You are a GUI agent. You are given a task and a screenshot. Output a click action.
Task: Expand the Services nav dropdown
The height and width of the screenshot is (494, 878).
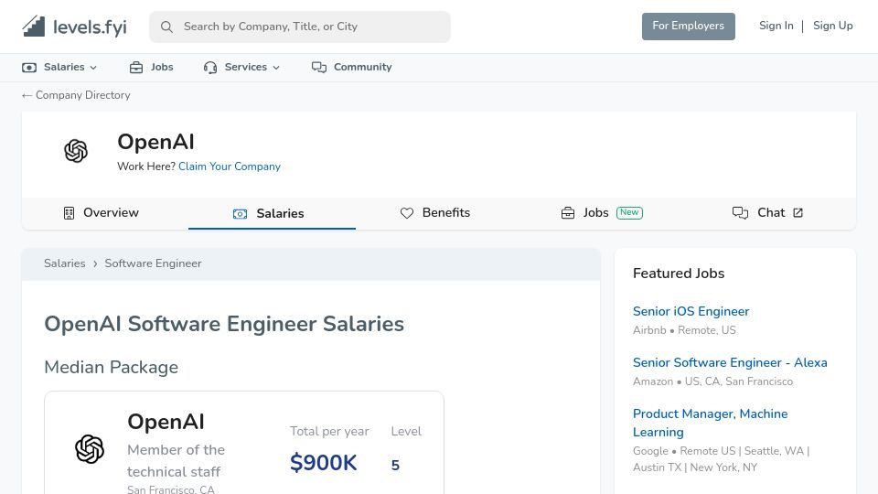tap(241, 67)
